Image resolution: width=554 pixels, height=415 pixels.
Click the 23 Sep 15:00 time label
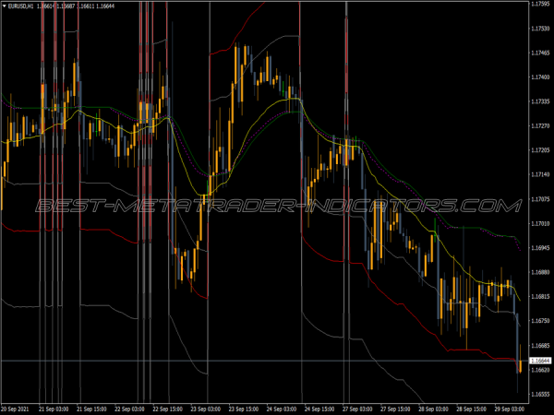(244, 409)
